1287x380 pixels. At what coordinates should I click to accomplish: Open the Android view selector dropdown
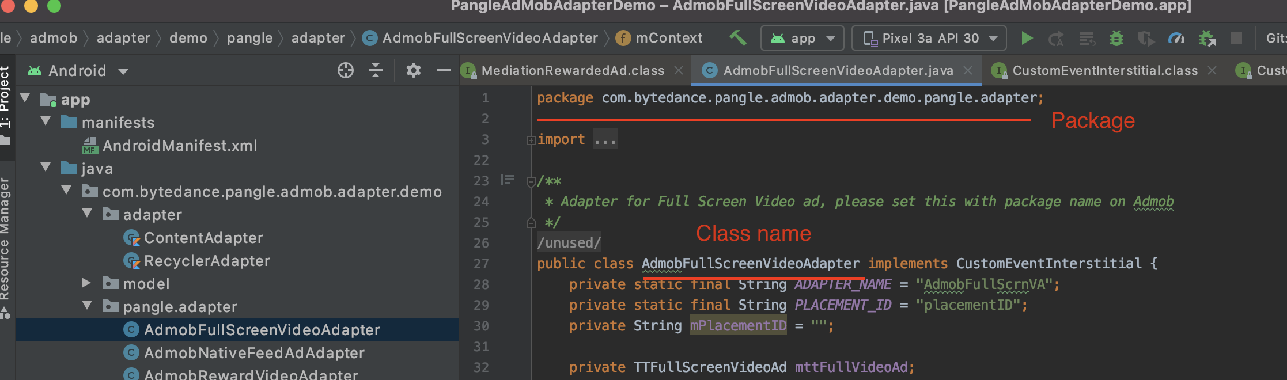pos(78,71)
